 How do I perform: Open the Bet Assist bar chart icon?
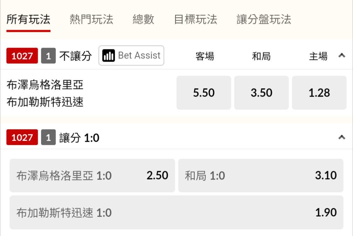pyautogui.click(x=109, y=55)
